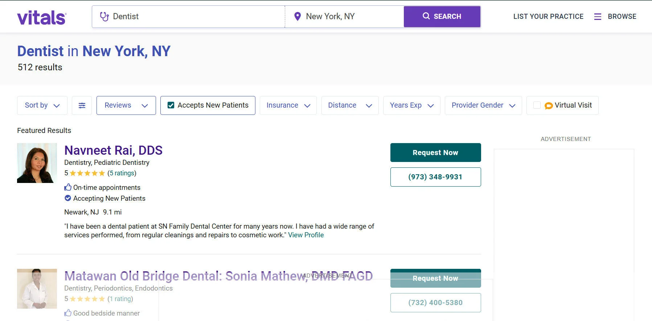Click Request Now for Sonia Mathew
This screenshot has width=652, height=321.
(x=435, y=278)
